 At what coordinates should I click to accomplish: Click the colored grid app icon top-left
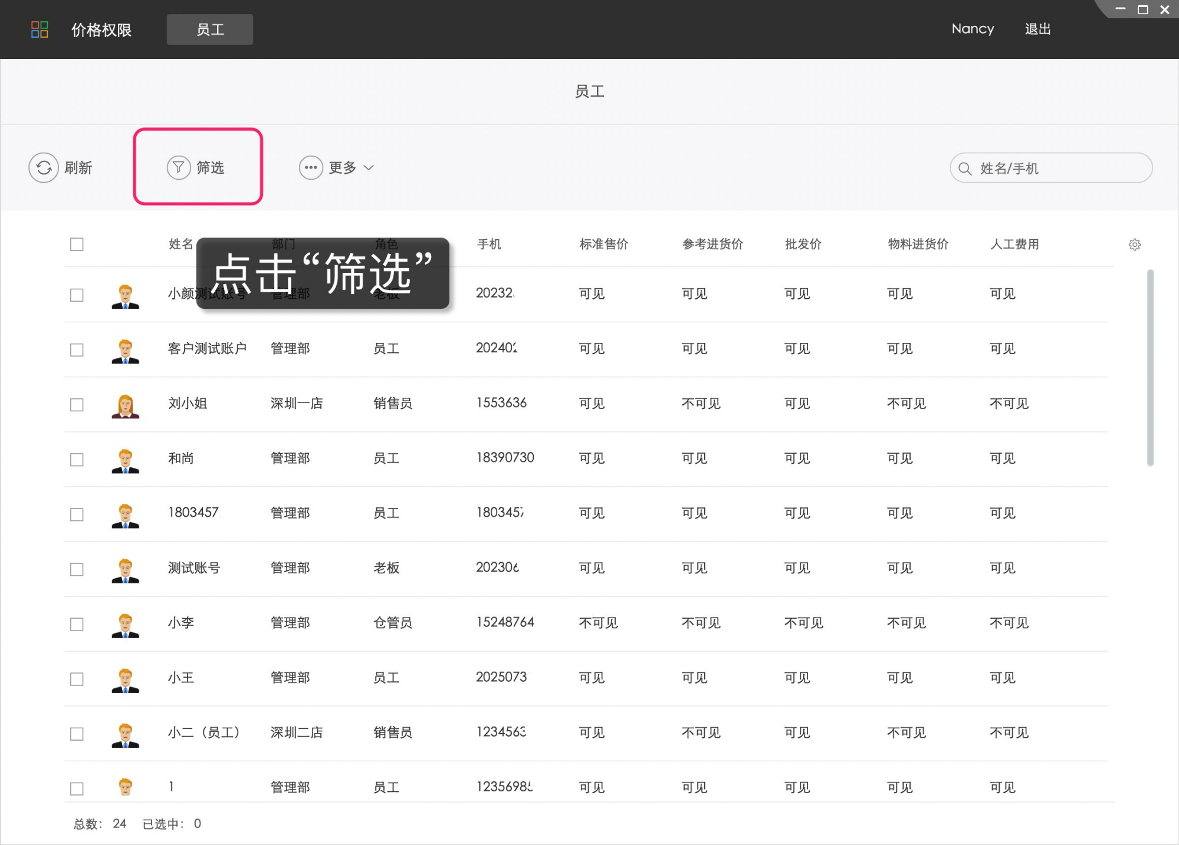tap(38, 29)
